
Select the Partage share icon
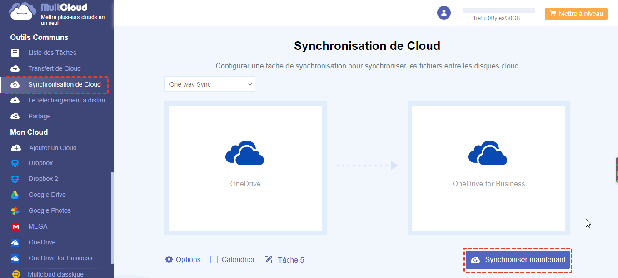coord(15,117)
